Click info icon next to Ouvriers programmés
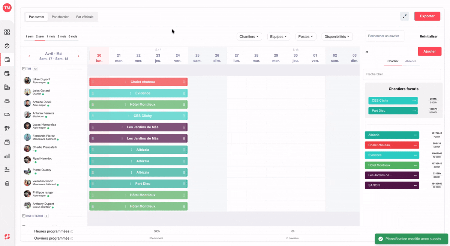The width and height of the screenshot is (450, 246). [x=72, y=238]
